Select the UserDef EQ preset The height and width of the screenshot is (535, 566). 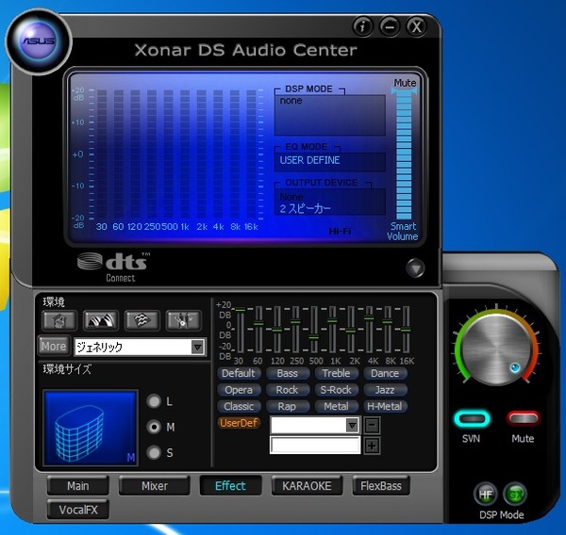239,423
